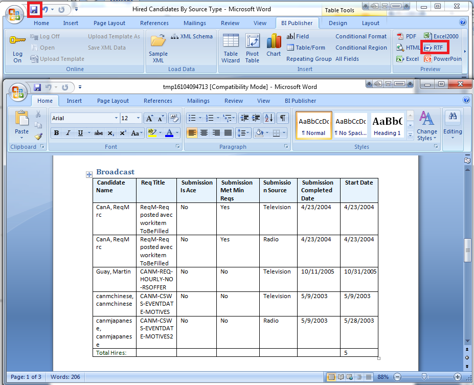This screenshot has height=385, width=474.
Task: Toggle Bold formatting
Action: point(57,133)
